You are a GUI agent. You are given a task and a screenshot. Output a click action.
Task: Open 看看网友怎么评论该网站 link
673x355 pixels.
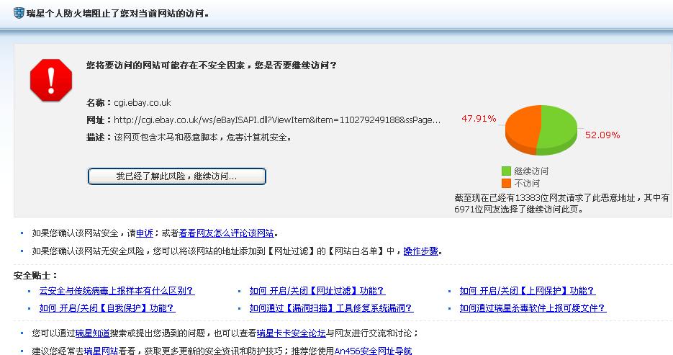click(226, 233)
